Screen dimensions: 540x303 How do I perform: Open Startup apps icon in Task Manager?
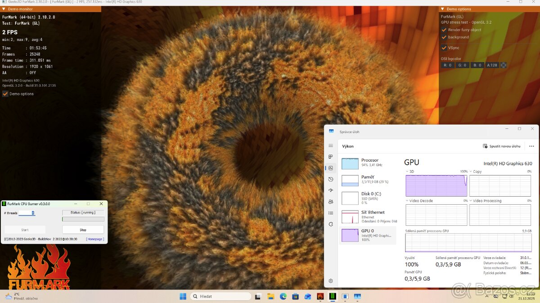pyautogui.click(x=331, y=190)
